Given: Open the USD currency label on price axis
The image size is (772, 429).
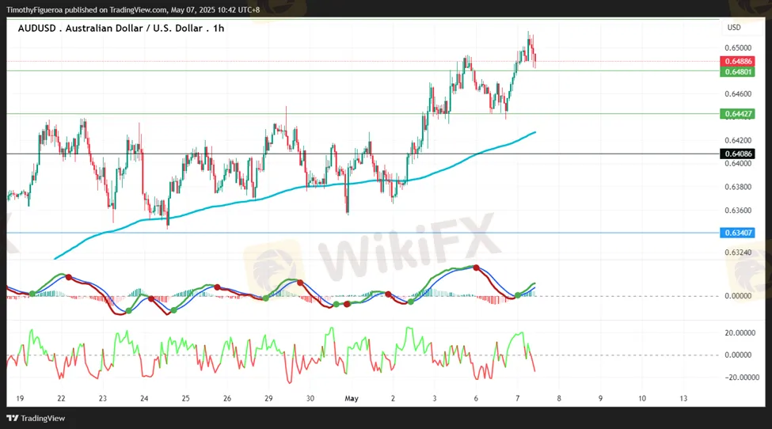Looking at the screenshot, I should 734,28.
